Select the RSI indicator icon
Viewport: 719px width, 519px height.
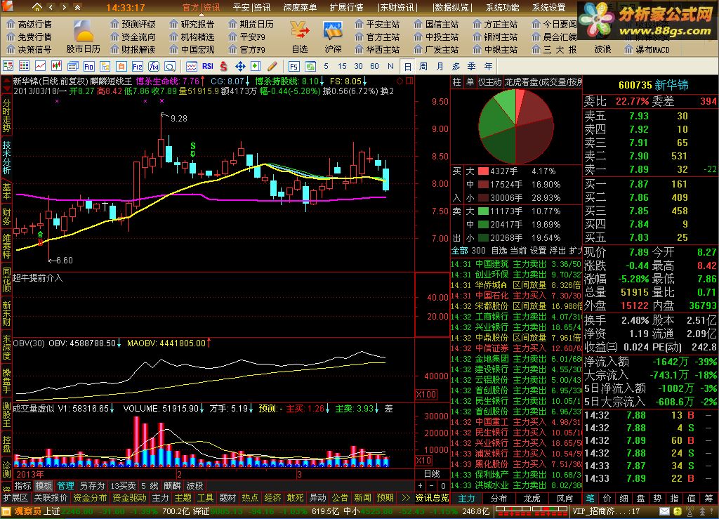208,66
